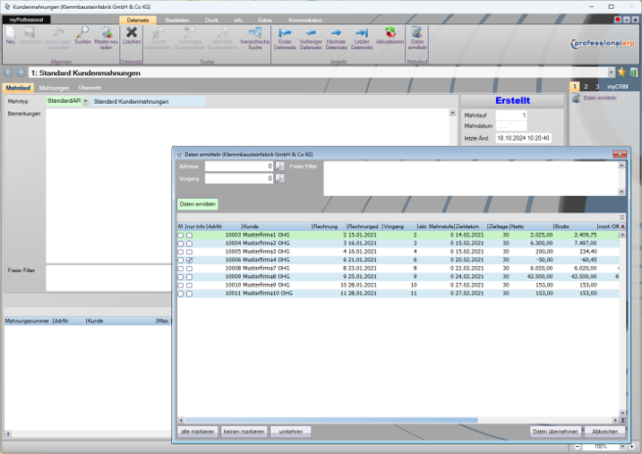Screen dimensions: 642x454
Task: Open the Kommunikation ribbon tab
Action: pos(305,20)
